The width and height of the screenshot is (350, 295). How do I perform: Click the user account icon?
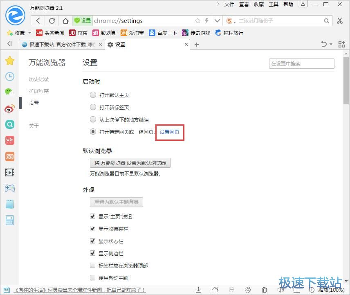point(303,4)
